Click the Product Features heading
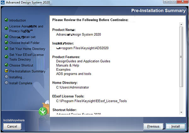 pyautogui.click(x=66, y=57)
